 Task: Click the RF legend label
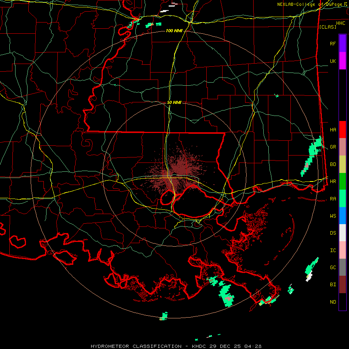(x=333, y=43)
